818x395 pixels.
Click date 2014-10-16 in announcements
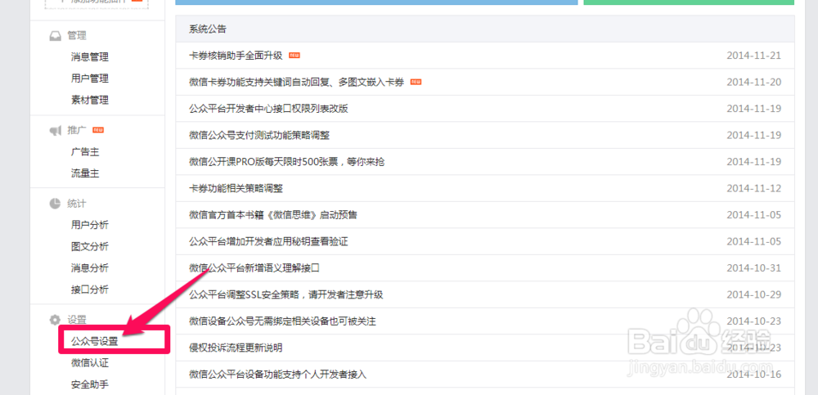[754, 374]
